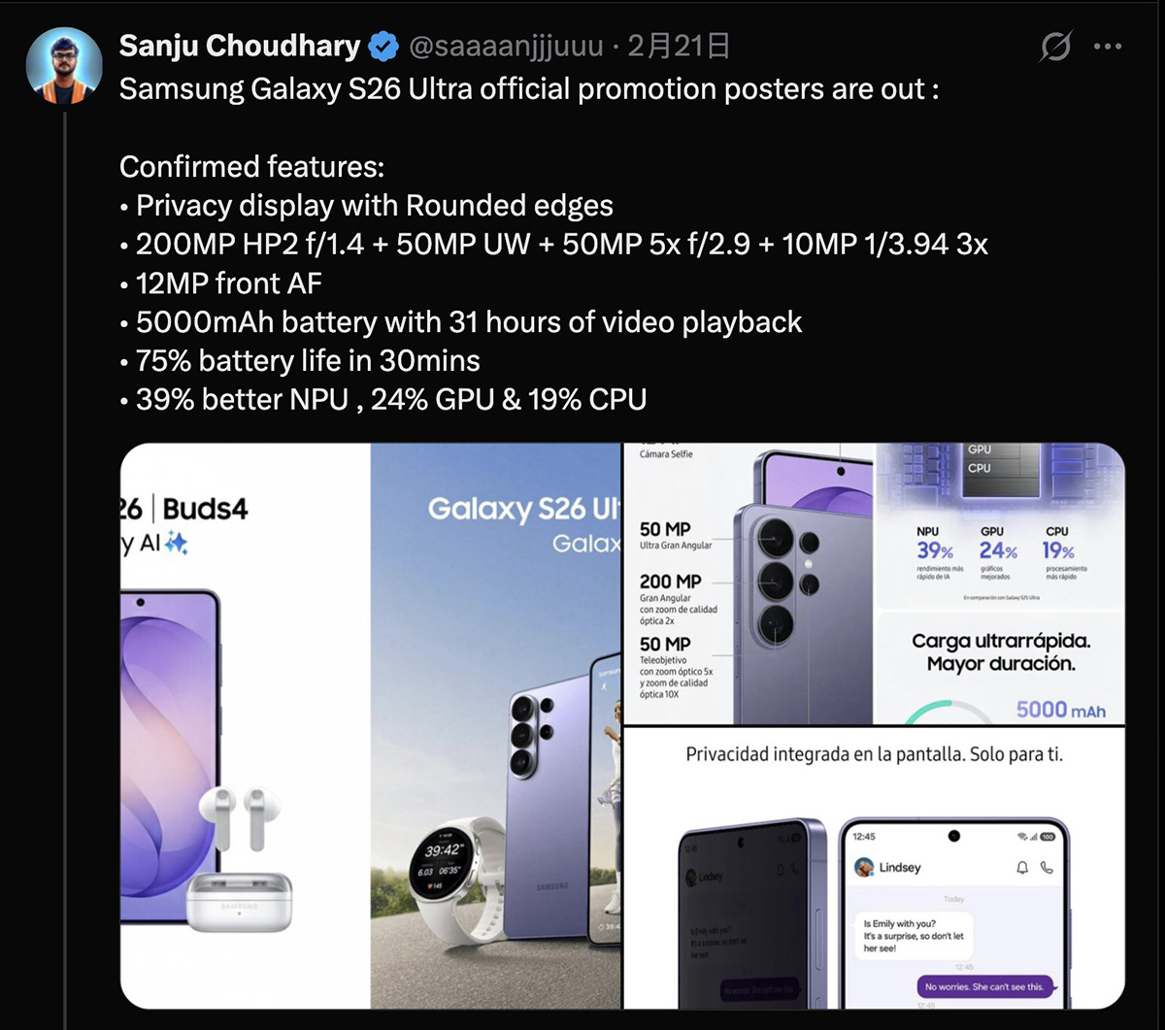Open the privacy display Lindsey chat poster

point(874,868)
